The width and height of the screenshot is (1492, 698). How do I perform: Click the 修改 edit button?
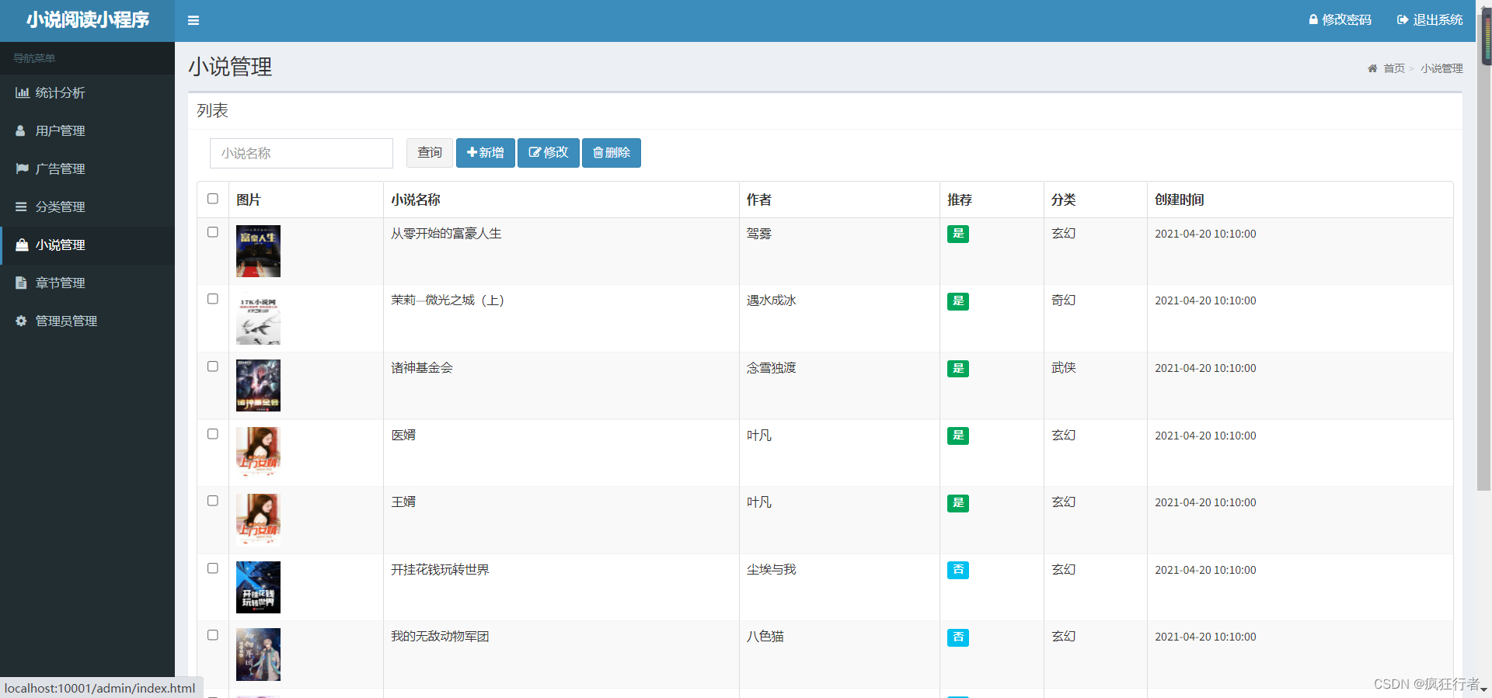pyautogui.click(x=549, y=153)
